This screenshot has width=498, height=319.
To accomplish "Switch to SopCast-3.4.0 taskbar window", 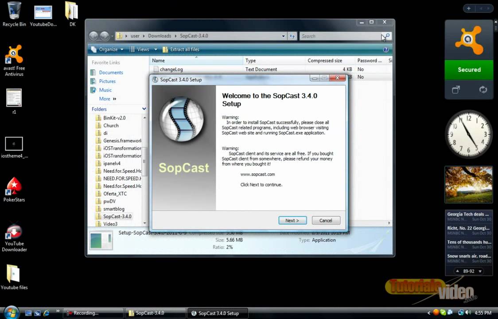I will pos(156,313).
